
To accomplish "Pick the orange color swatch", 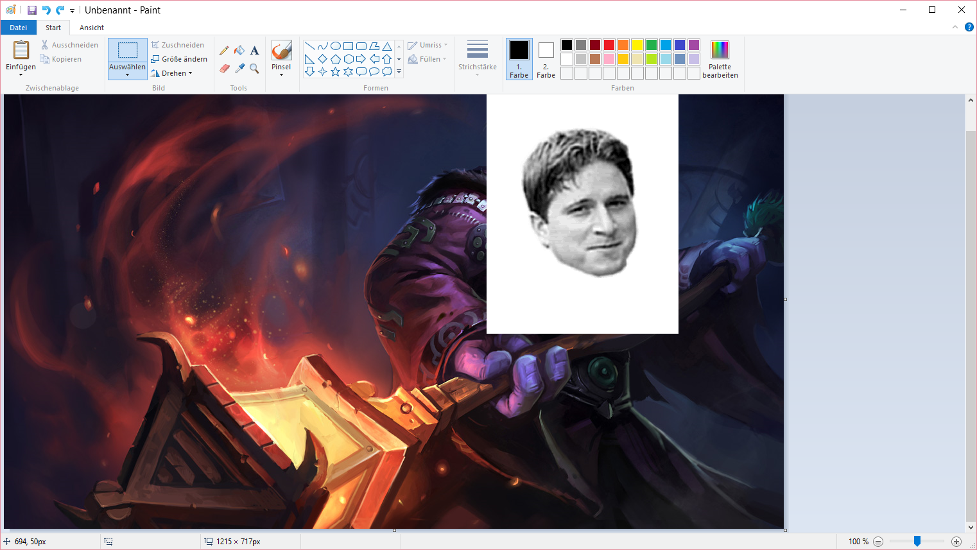I will [x=623, y=45].
